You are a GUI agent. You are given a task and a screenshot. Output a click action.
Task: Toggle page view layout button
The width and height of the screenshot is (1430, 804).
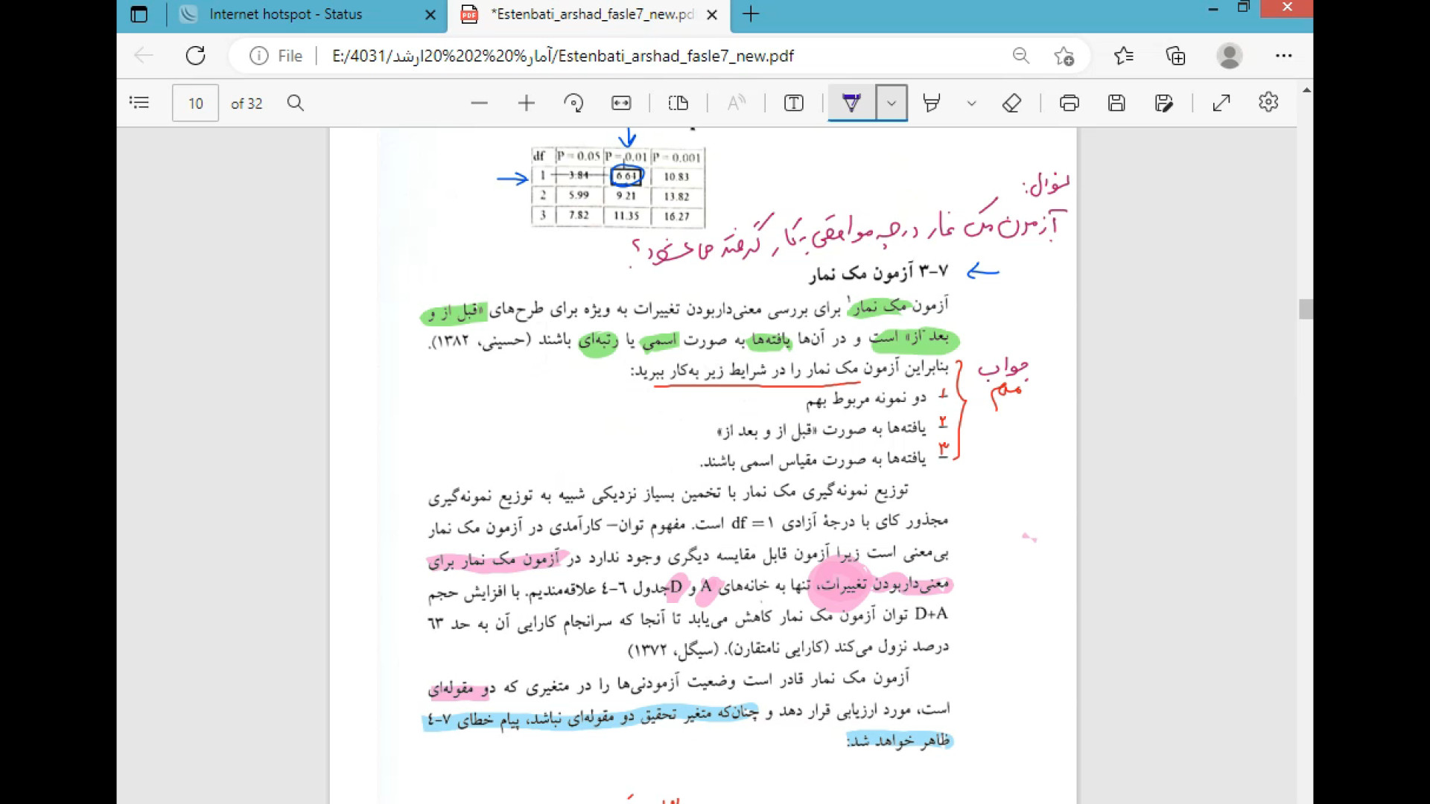pos(679,103)
